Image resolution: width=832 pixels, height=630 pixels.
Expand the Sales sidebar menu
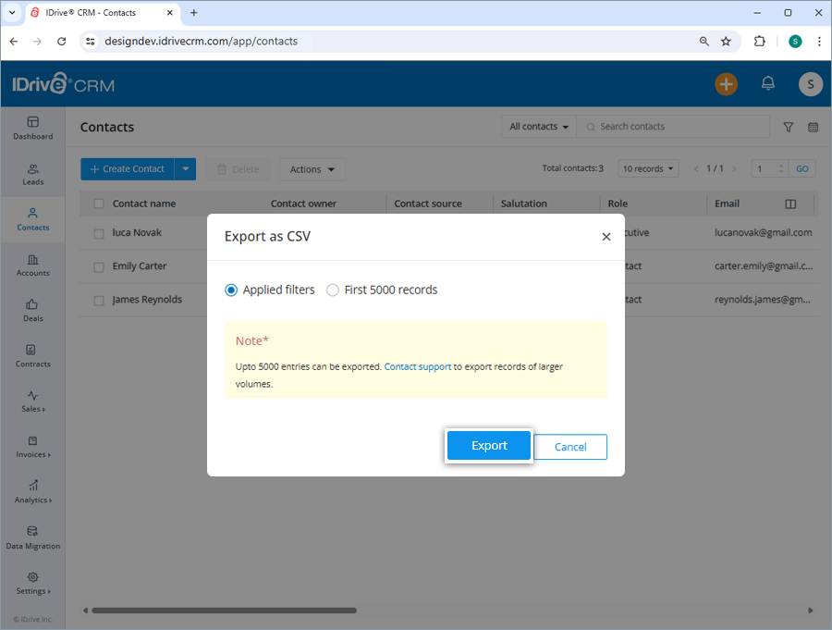32,401
